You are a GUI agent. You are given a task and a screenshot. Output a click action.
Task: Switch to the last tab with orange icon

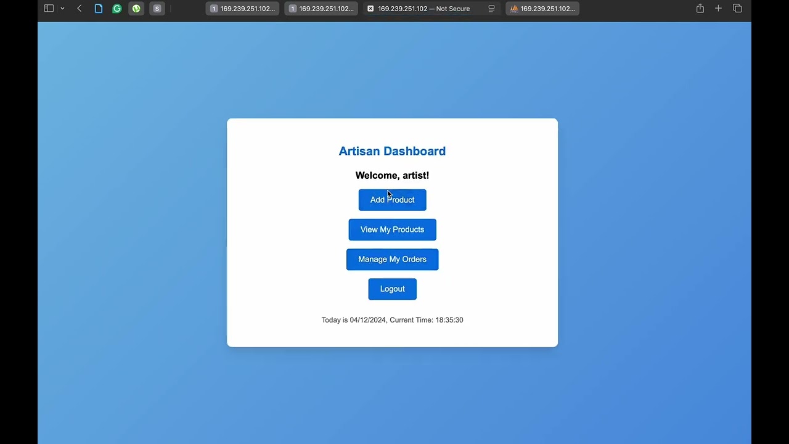(x=542, y=9)
